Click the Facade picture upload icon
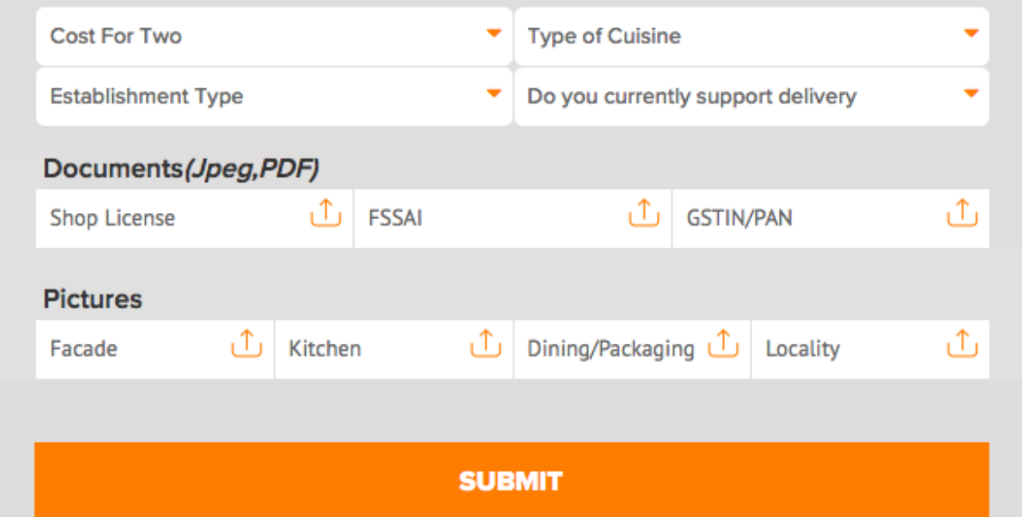Screen dimensions: 1022x517 (247, 344)
